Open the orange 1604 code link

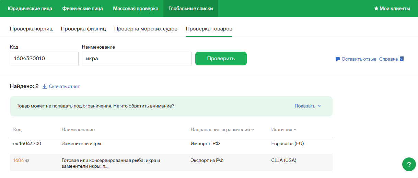19,160
